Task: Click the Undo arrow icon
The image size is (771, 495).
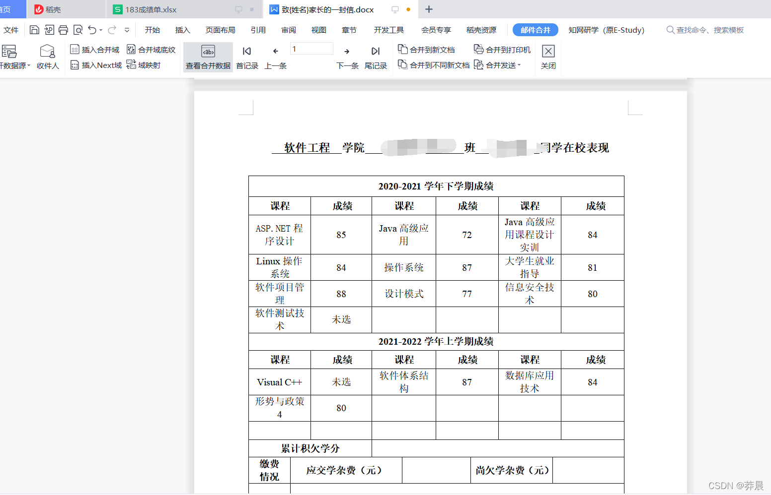Action: tap(92, 30)
